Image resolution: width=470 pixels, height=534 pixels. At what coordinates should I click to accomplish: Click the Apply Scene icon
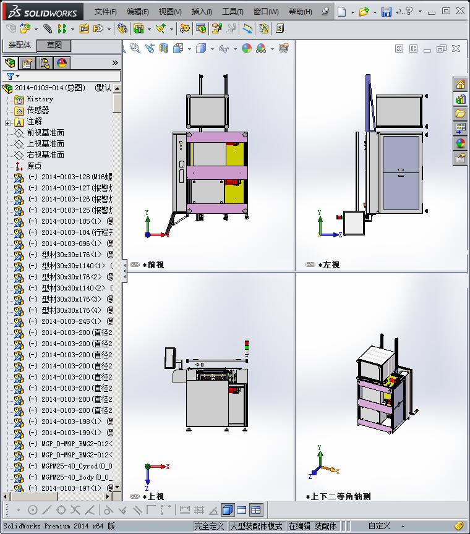261,48
